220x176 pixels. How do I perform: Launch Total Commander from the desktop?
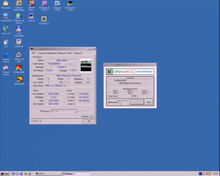19,31
